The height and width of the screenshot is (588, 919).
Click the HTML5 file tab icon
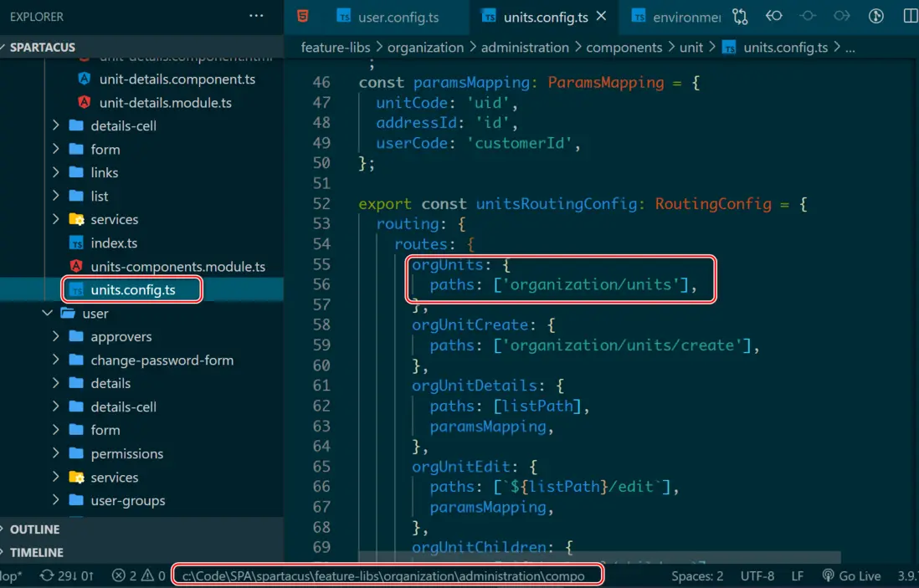point(302,17)
